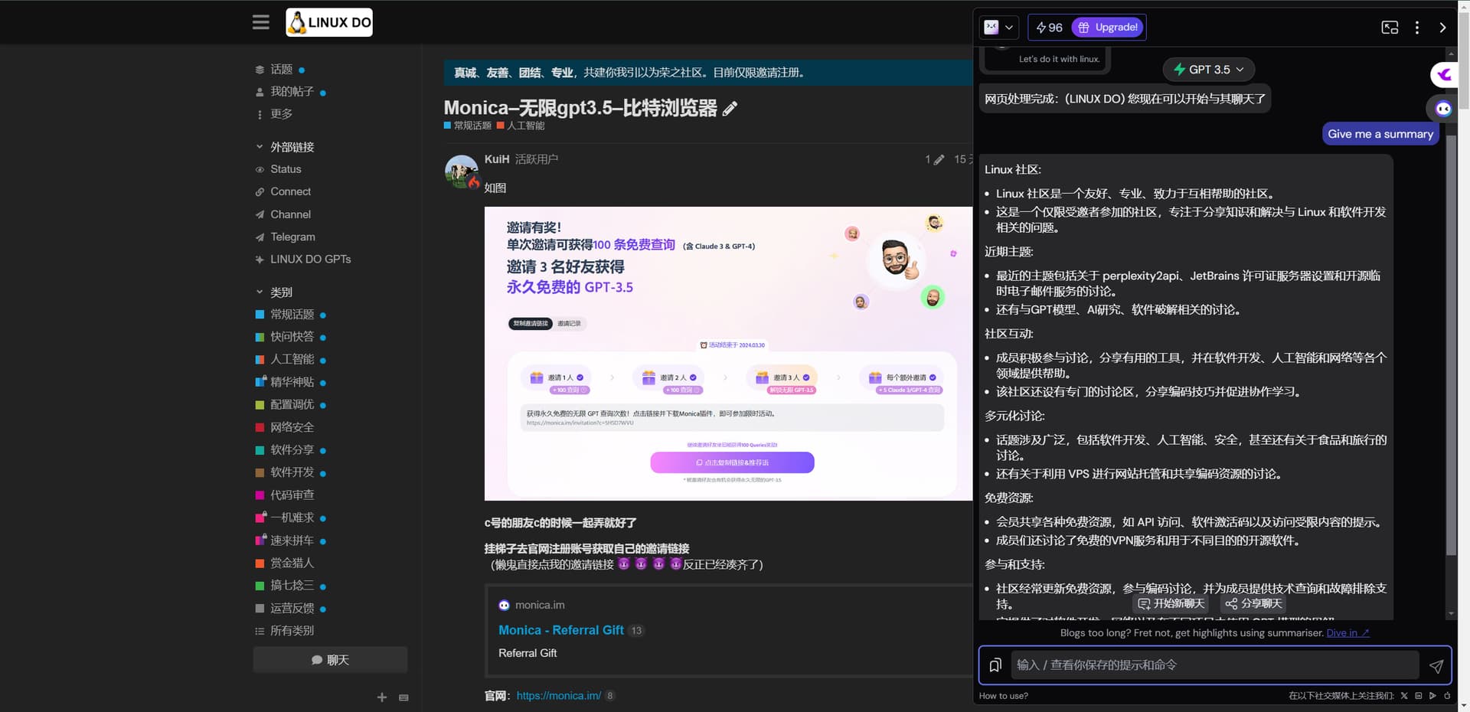Open the last social media icon in Monica footer

click(1447, 696)
